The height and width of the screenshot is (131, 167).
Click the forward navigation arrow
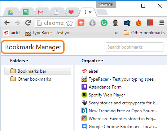[17, 23]
